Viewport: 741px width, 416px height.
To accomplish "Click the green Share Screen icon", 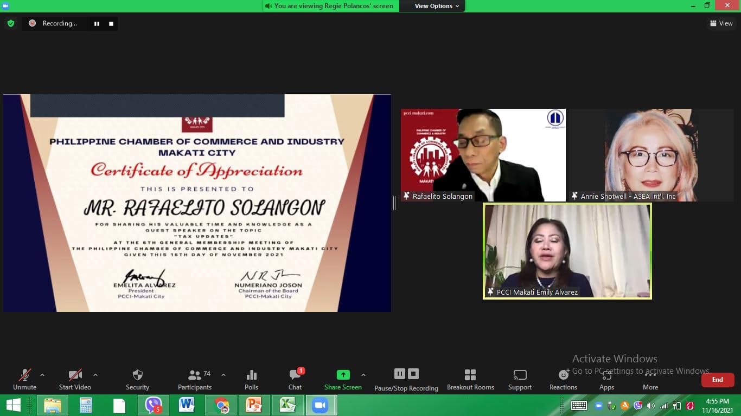I will pyautogui.click(x=343, y=375).
